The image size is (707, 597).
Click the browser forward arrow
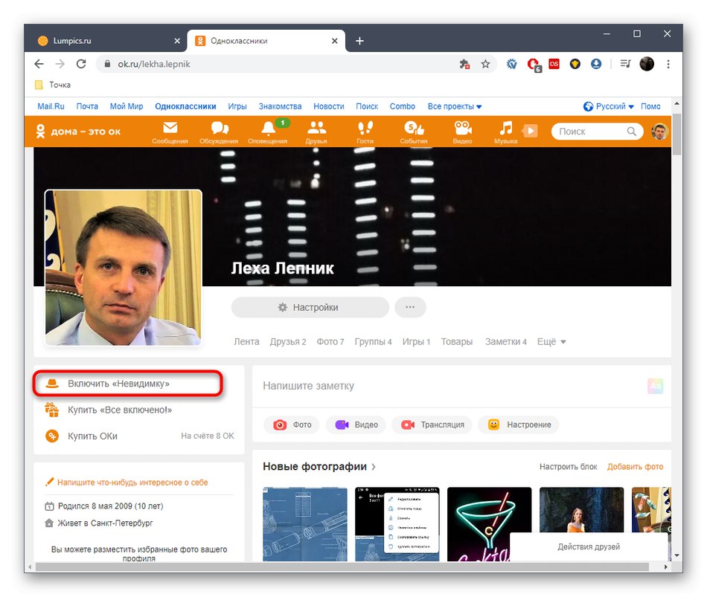click(x=60, y=64)
